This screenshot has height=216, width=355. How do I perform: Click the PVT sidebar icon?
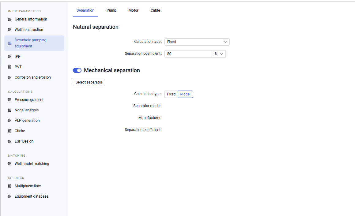10,67
